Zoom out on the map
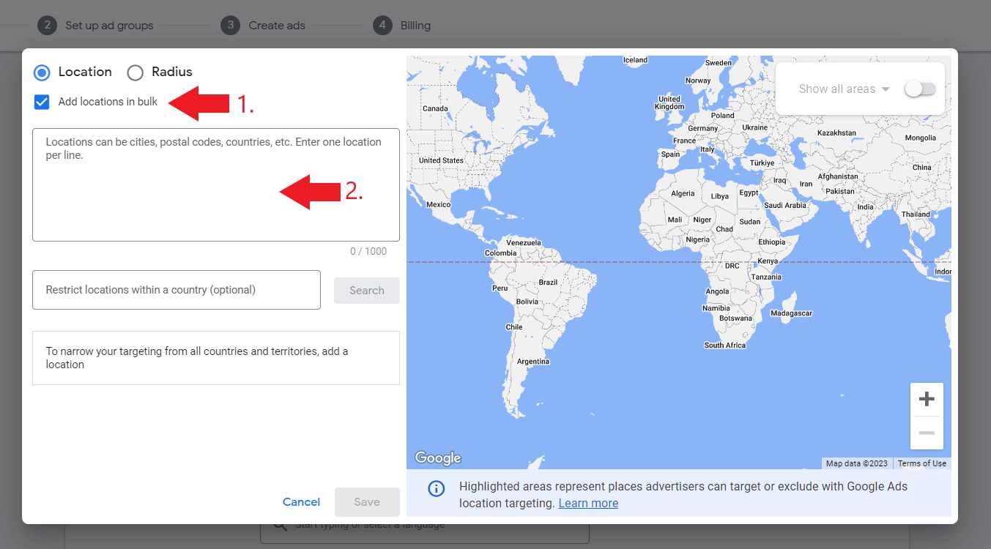Screen dimensions: 991x549 [x=926, y=432]
